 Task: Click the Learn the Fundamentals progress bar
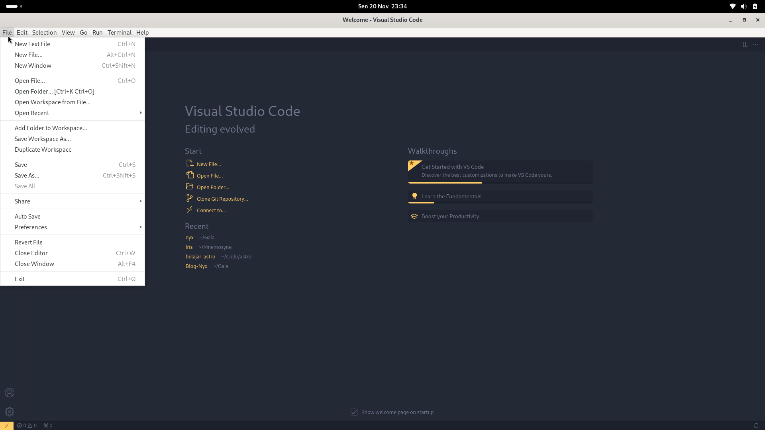(500, 203)
